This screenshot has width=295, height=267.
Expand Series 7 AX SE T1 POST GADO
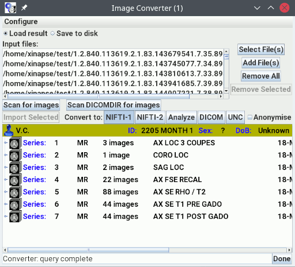[x=6, y=216]
